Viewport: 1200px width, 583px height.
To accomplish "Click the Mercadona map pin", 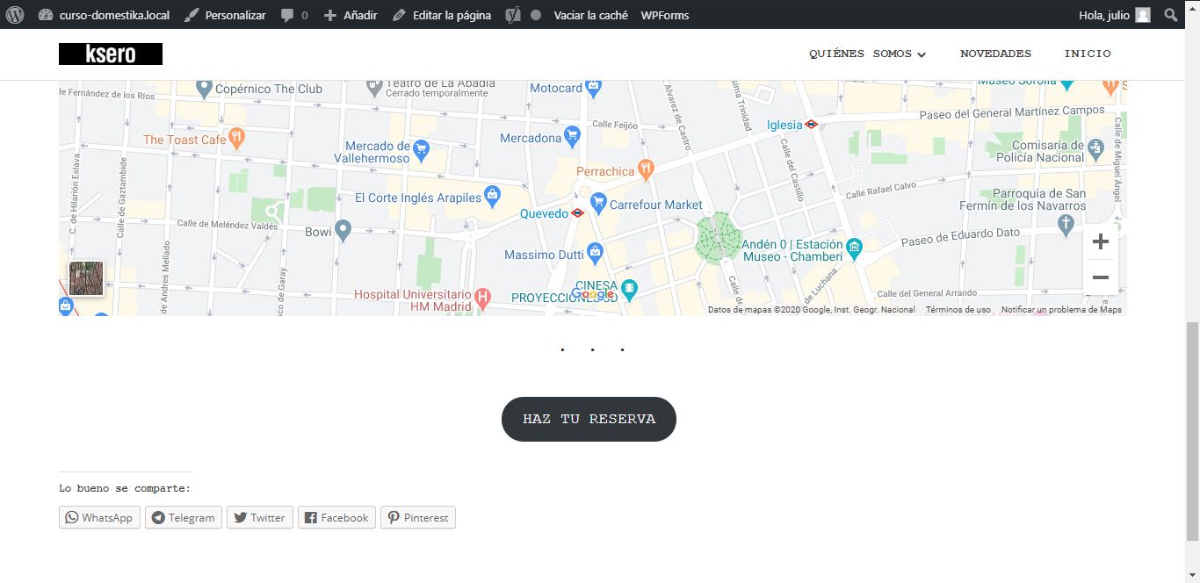I will click(x=573, y=136).
